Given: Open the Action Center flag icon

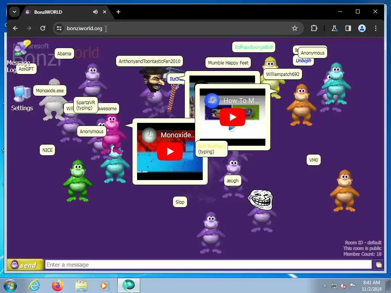Looking at the screenshot, I should pos(352,286).
